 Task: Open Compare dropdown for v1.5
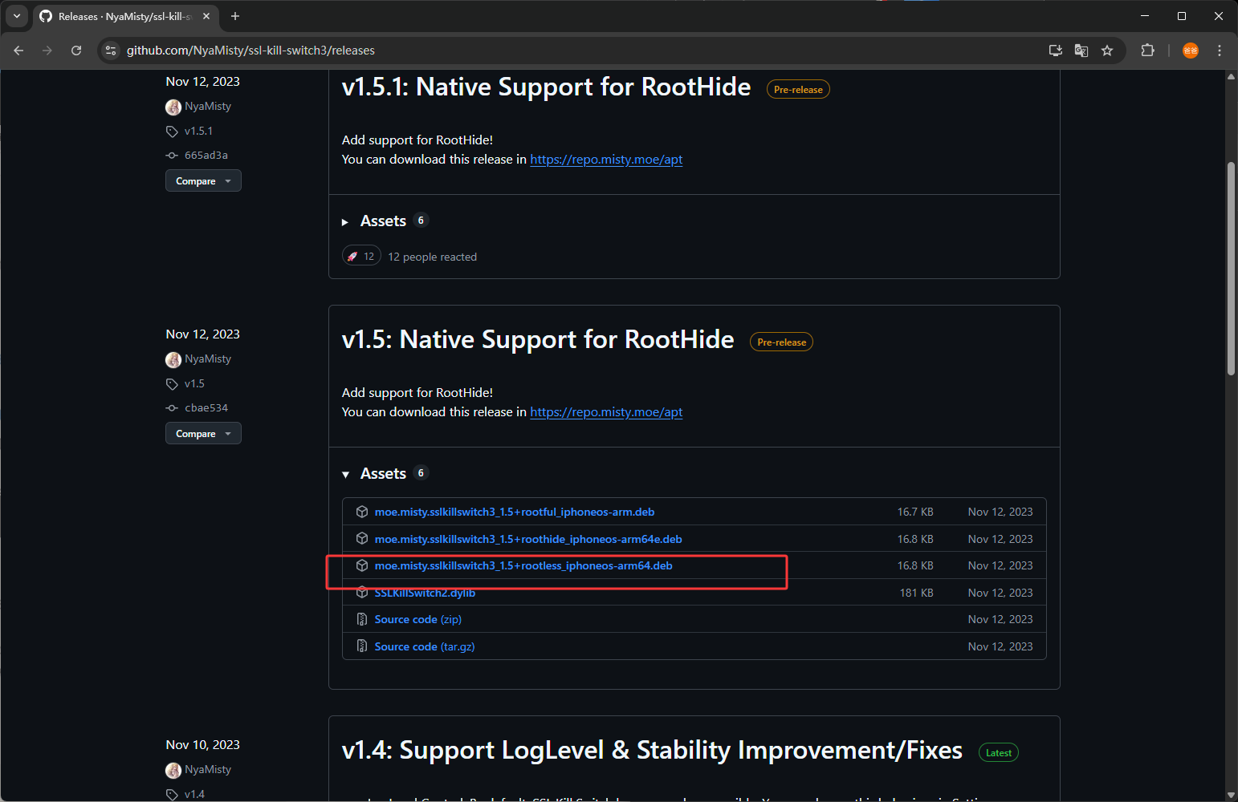[203, 434]
